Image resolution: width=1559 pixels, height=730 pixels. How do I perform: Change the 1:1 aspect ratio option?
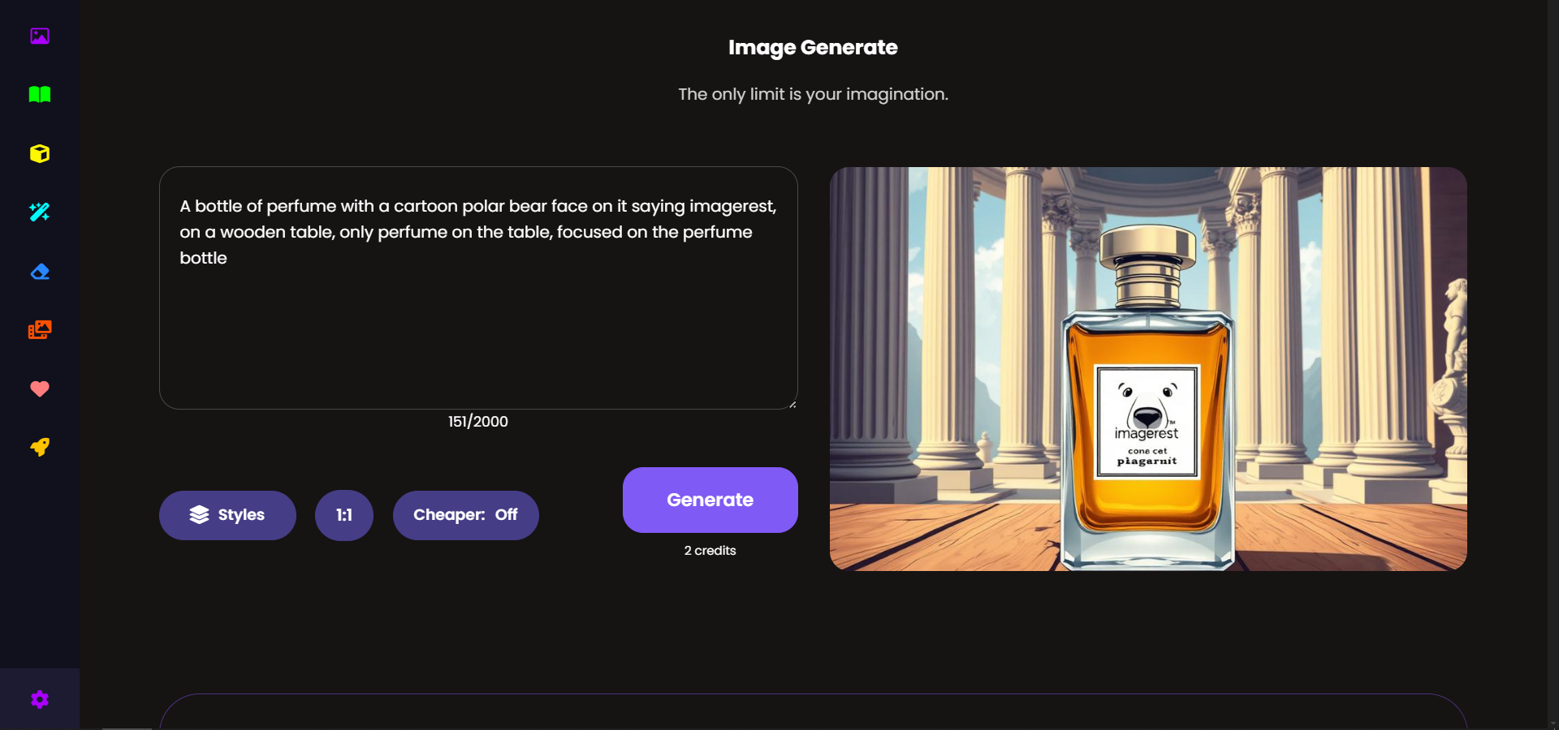click(x=344, y=515)
